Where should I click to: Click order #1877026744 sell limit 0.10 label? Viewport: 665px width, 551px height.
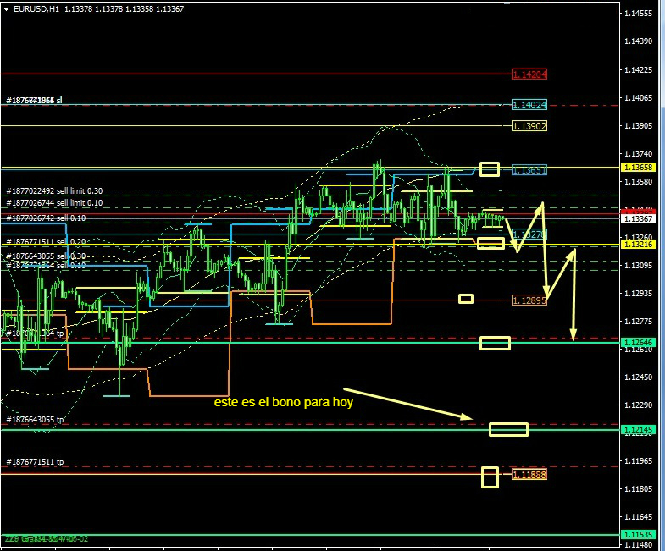click(x=54, y=203)
